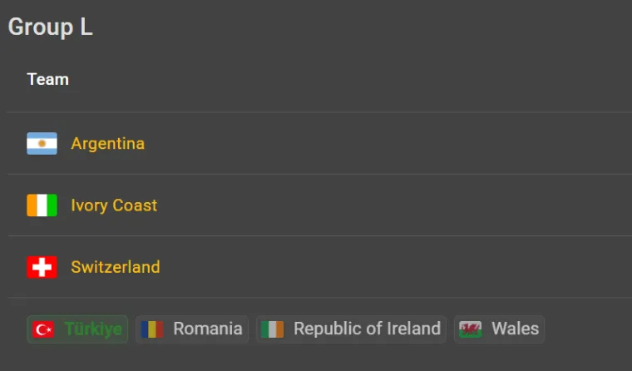The image size is (632, 371).
Task: Click the Argentina flag icon
Action: (42, 144)
